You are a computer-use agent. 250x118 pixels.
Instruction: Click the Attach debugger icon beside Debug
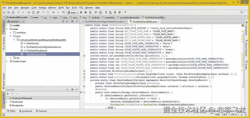coord(90,12)
